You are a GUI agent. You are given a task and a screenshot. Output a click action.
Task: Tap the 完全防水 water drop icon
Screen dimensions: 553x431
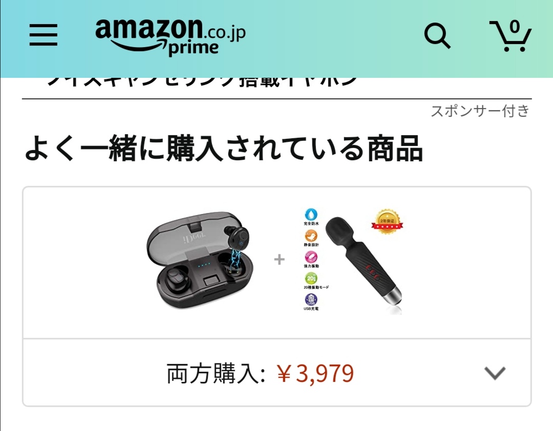tap(311, 214)
